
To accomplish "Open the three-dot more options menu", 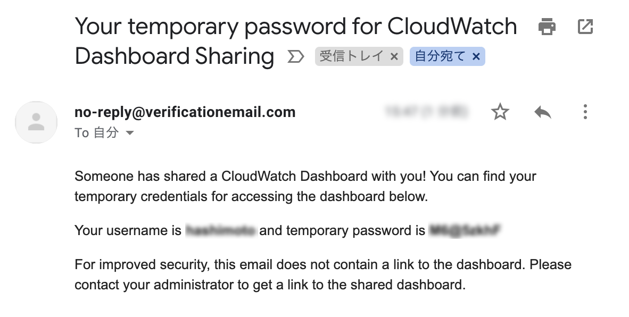I will [x=585, y=112].
